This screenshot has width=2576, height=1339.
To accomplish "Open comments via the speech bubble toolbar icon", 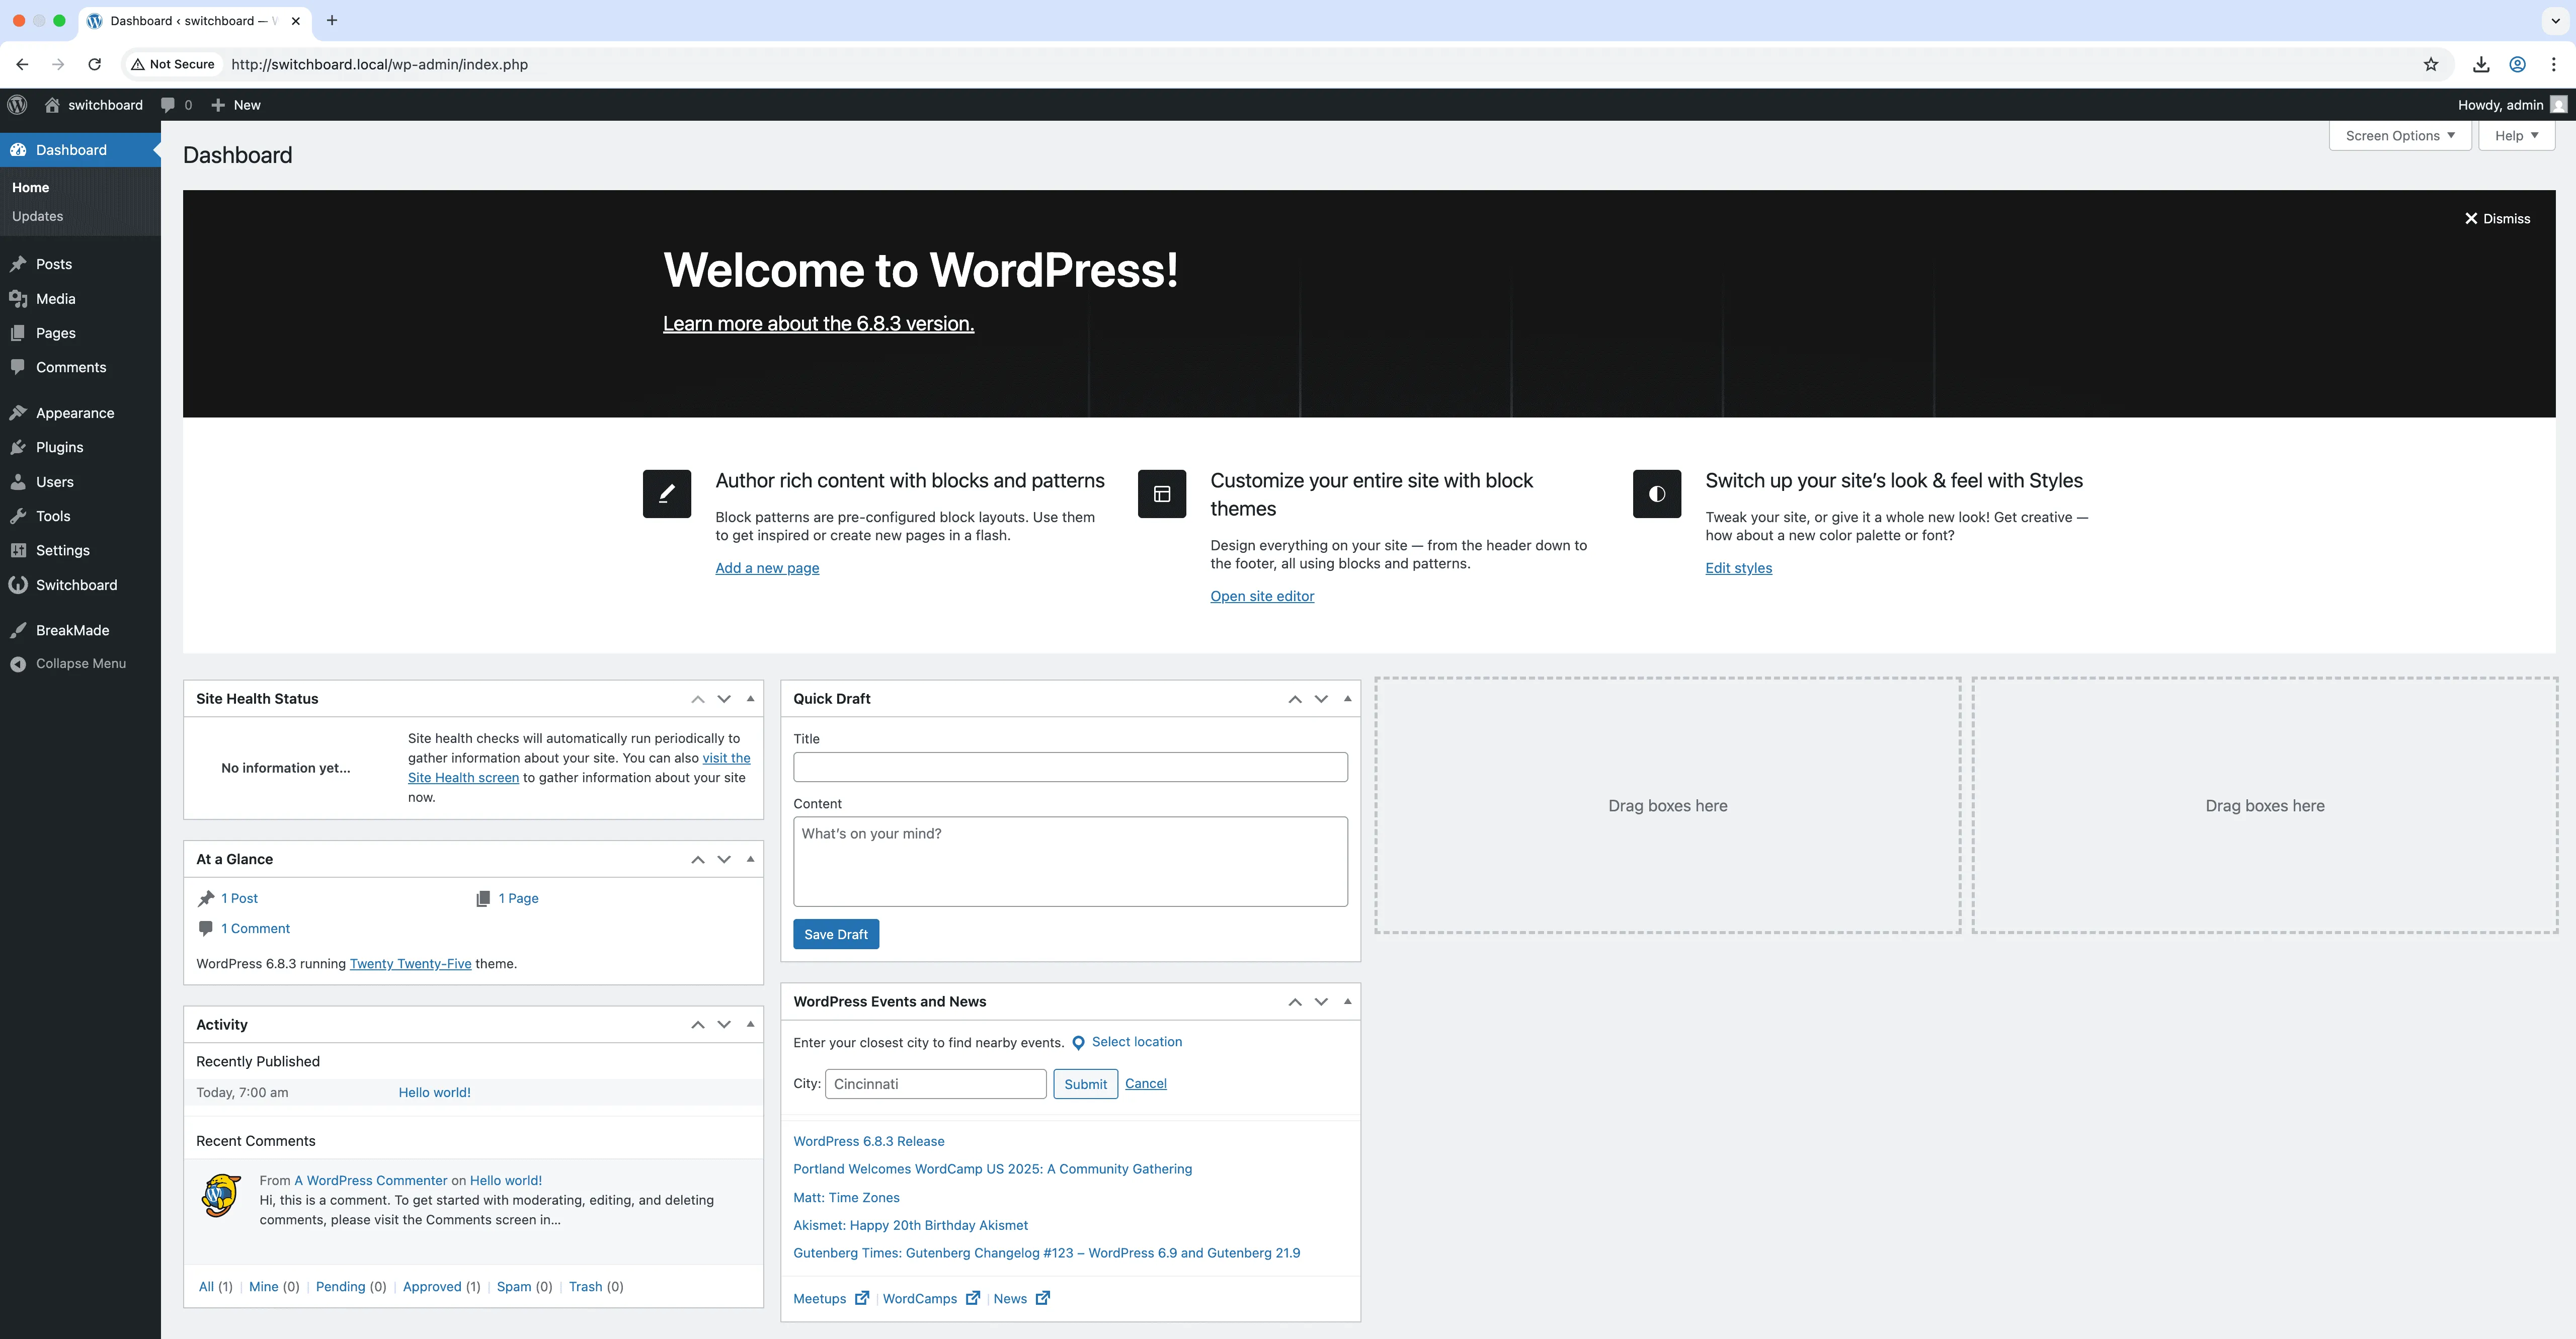I will (169, 104).
